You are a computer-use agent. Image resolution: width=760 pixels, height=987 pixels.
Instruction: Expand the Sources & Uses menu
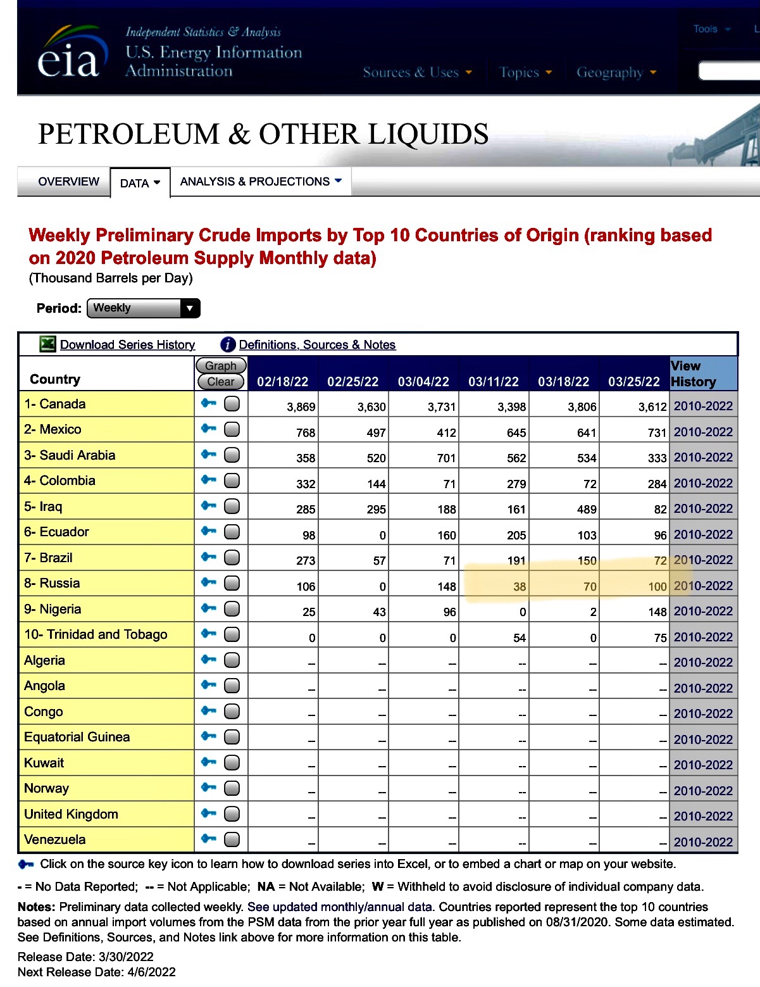pyautogui.click(x=417, y=73)
